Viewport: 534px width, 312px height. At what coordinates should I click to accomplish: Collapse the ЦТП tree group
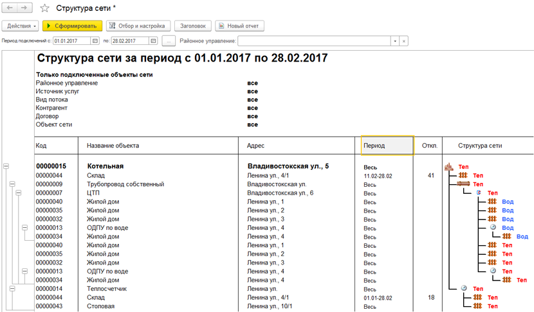click(x=18, y=193)
